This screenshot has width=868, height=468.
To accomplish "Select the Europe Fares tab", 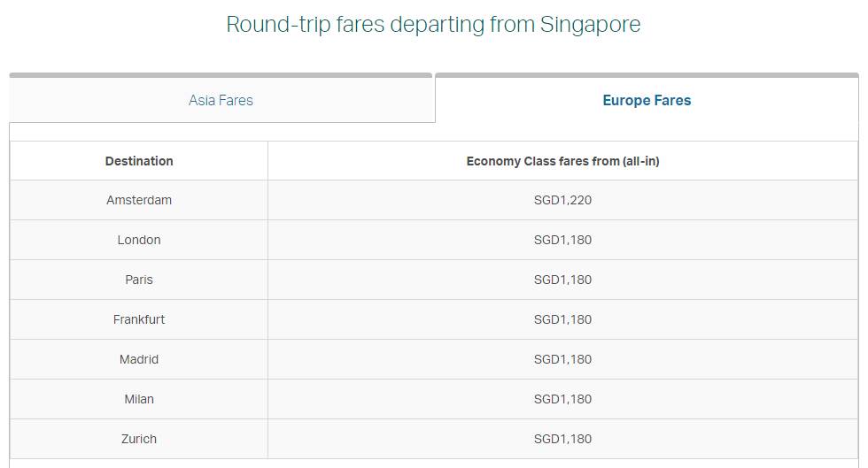I will [x=647, y=100].
